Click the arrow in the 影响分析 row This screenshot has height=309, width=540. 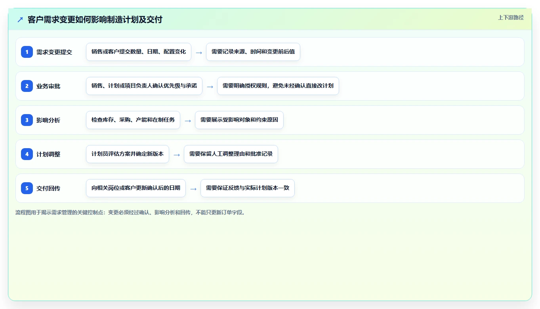point(188,120)
